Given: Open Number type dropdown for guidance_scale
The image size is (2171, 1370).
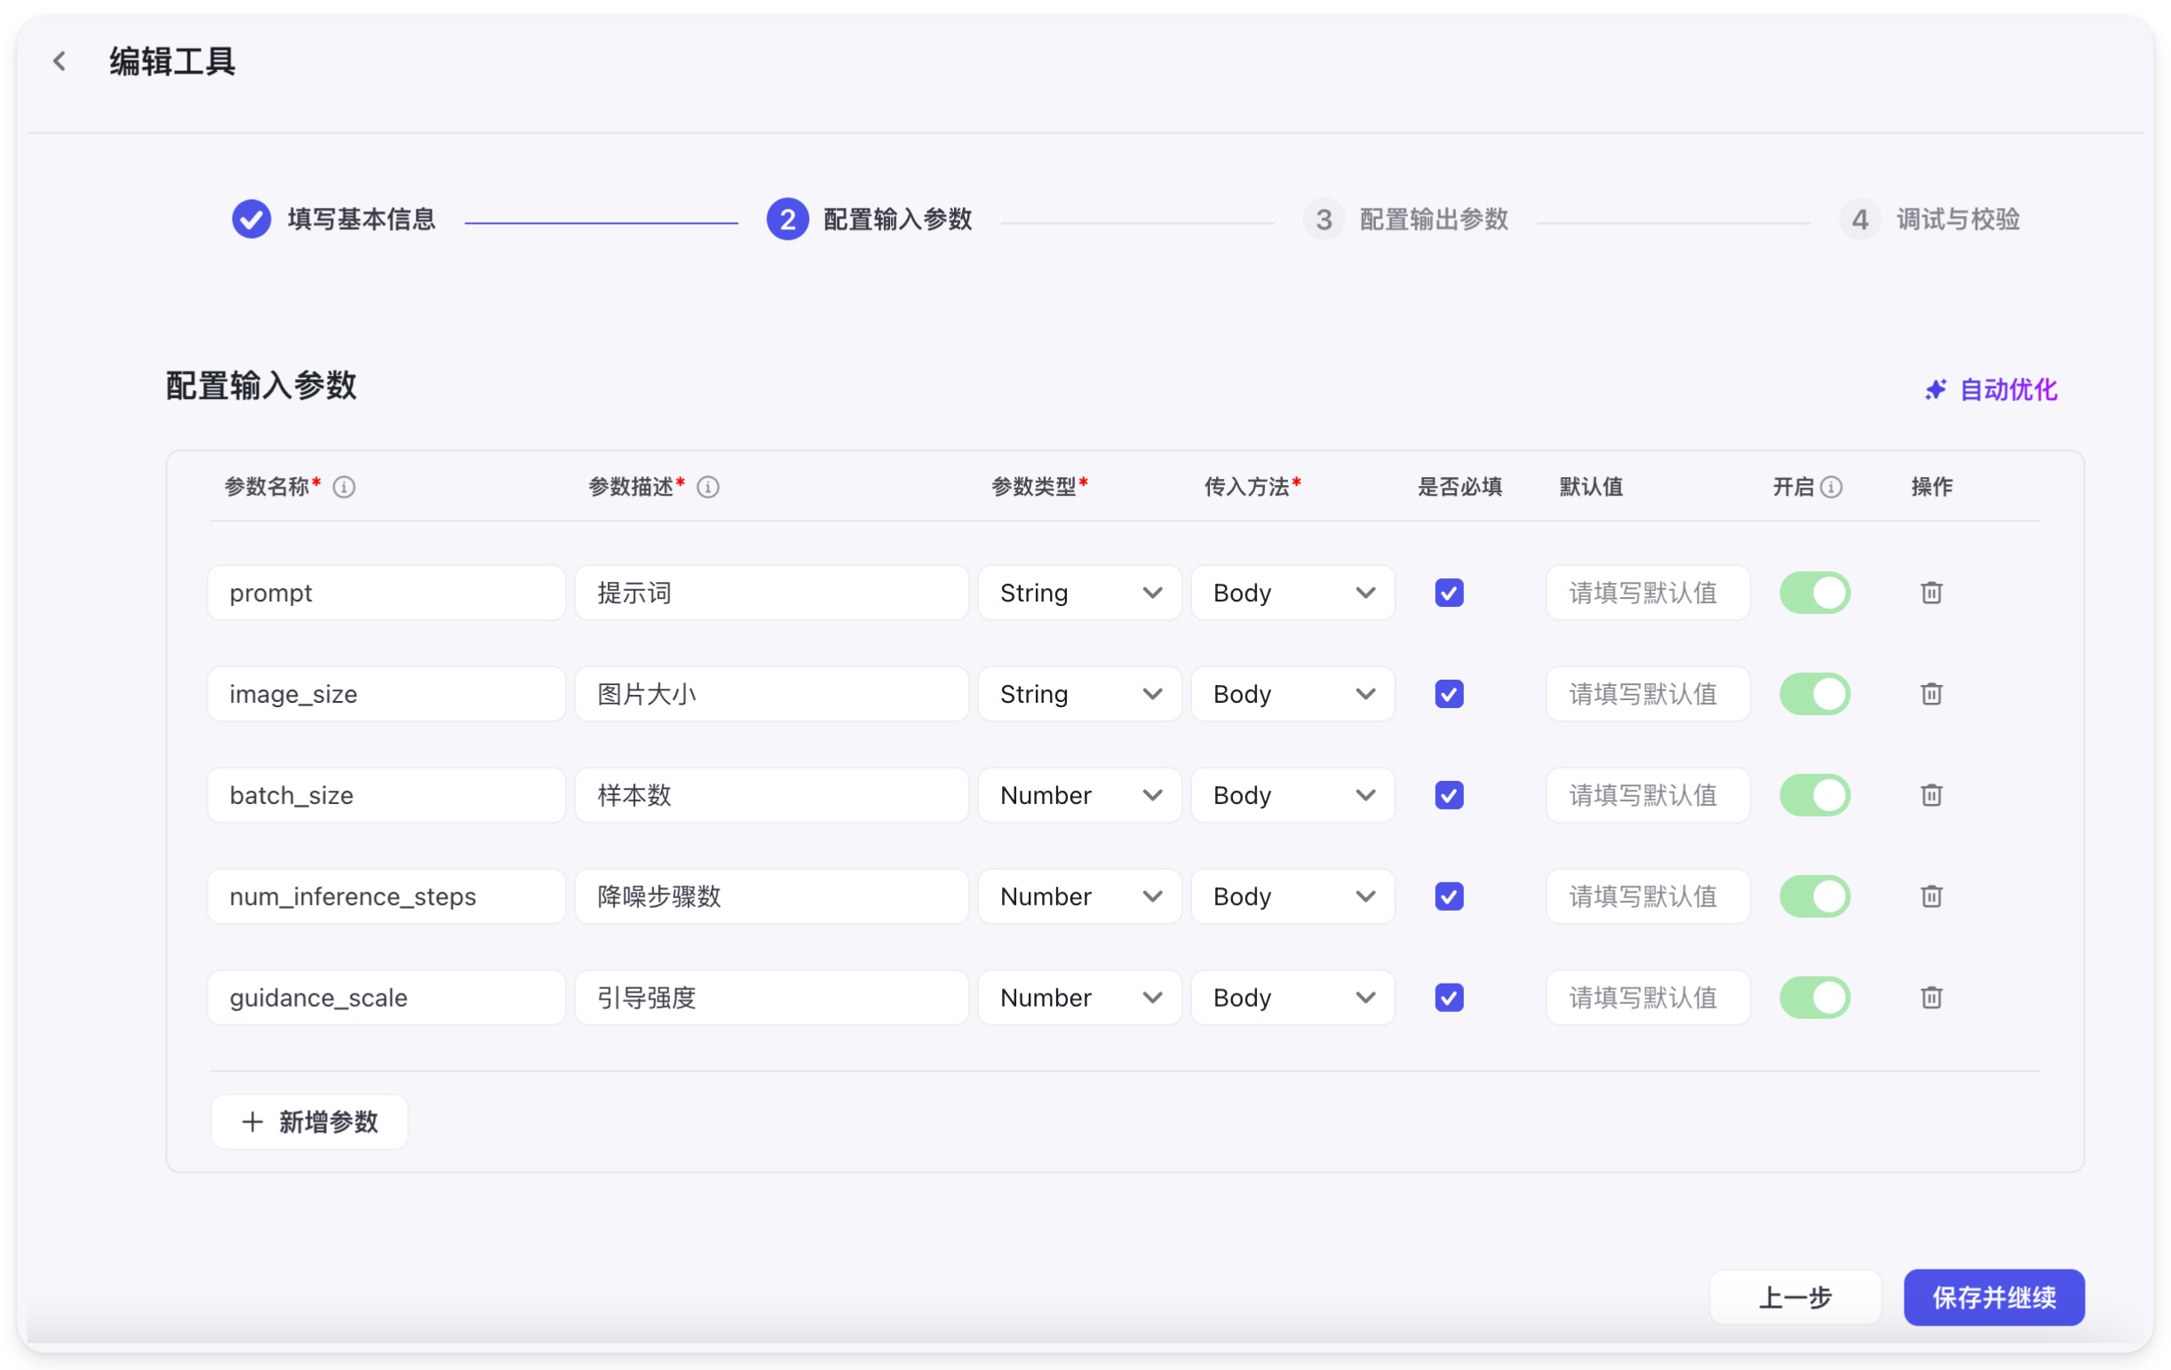Looking at the screenshot, I should point(1079,997).
